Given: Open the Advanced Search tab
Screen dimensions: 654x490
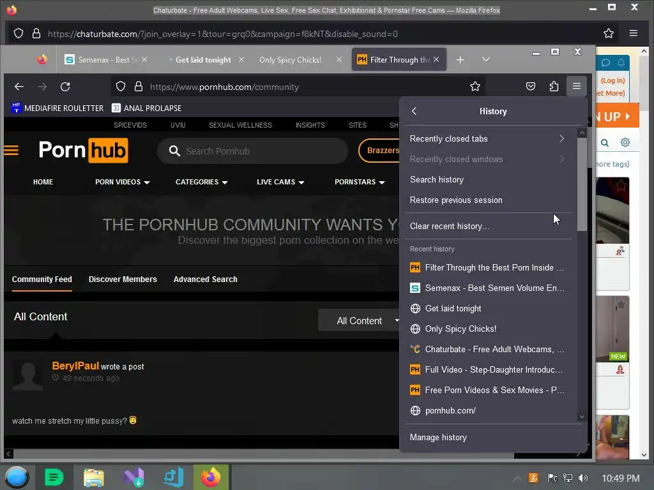Looking at the screenshot, I should tap(205, 279).
